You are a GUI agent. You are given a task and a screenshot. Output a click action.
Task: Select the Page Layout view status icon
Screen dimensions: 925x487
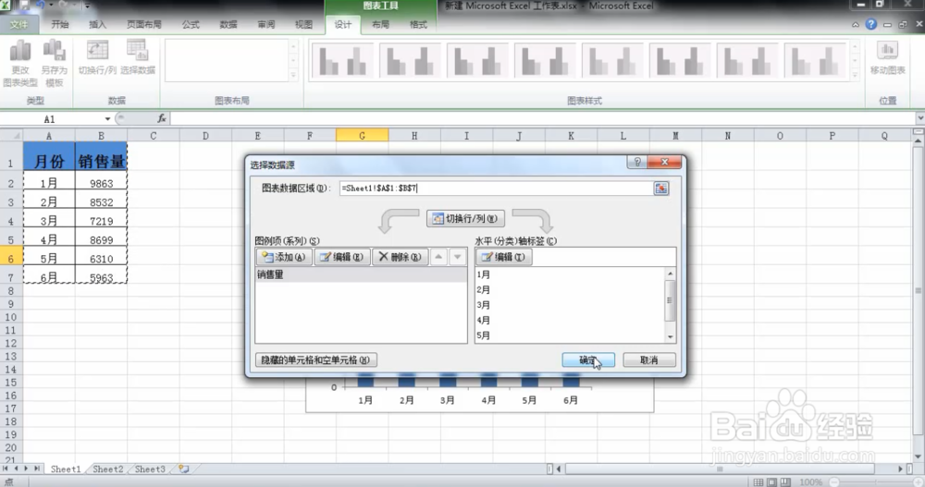[771, 482]
